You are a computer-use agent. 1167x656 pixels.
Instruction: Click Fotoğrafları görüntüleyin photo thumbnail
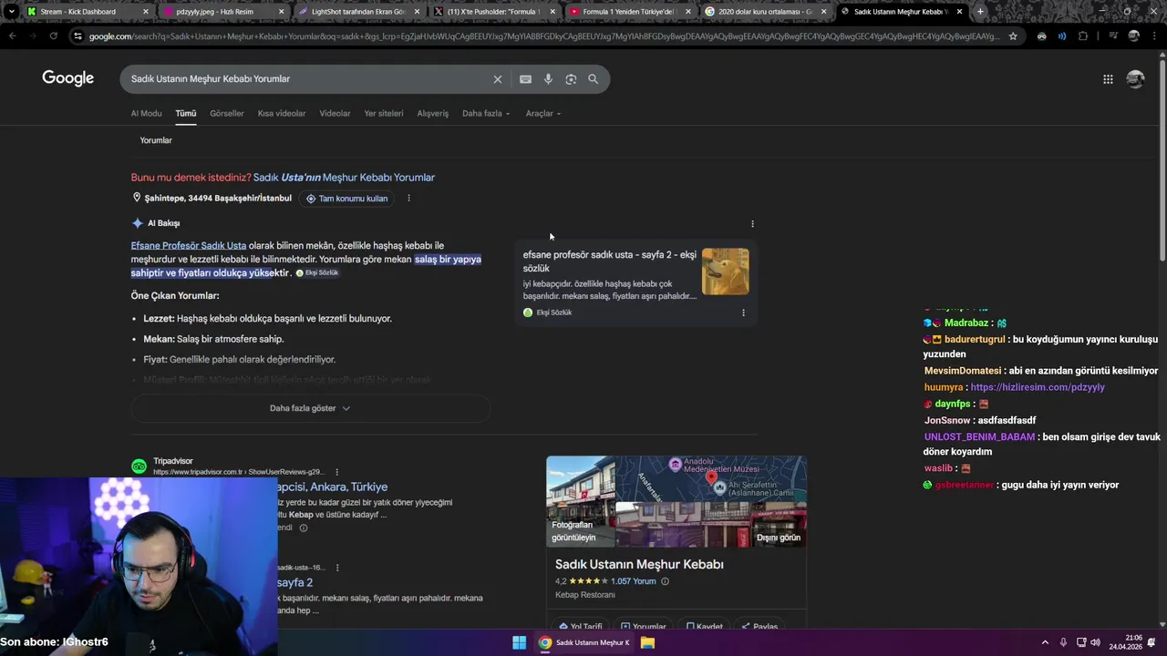[x=581, y=500]
